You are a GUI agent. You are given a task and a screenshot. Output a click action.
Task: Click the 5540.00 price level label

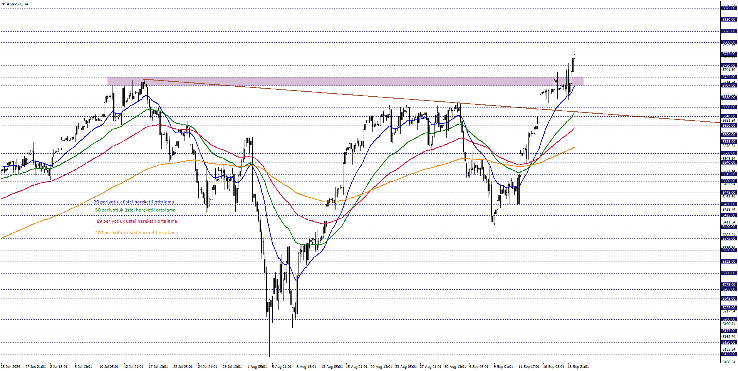729,163
